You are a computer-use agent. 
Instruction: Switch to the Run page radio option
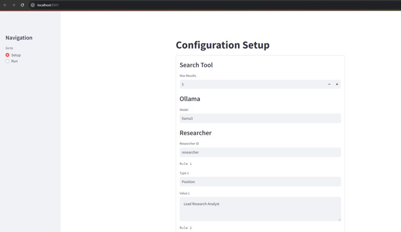click(7, 61)
